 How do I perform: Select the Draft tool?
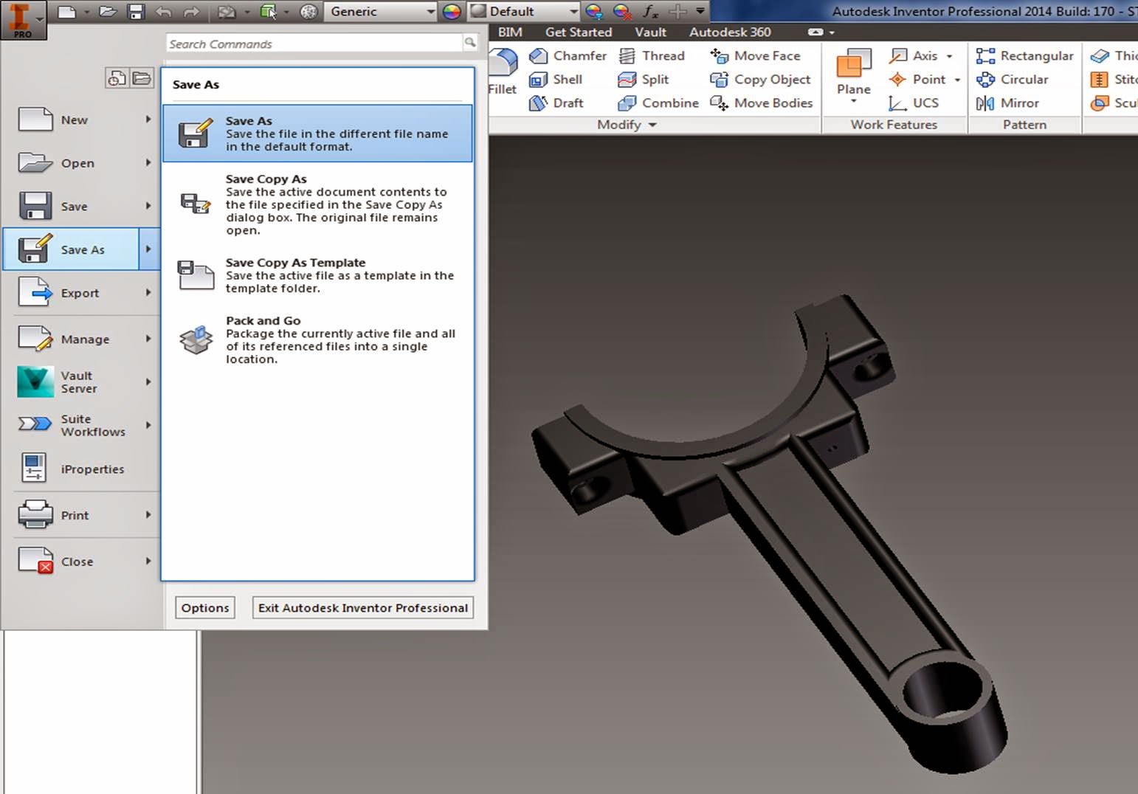556,103
